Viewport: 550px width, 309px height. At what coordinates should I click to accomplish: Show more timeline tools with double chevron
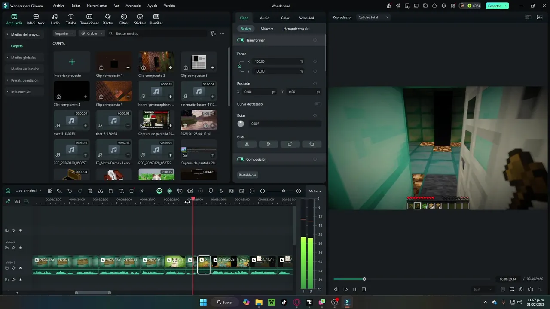coord(142,191)
